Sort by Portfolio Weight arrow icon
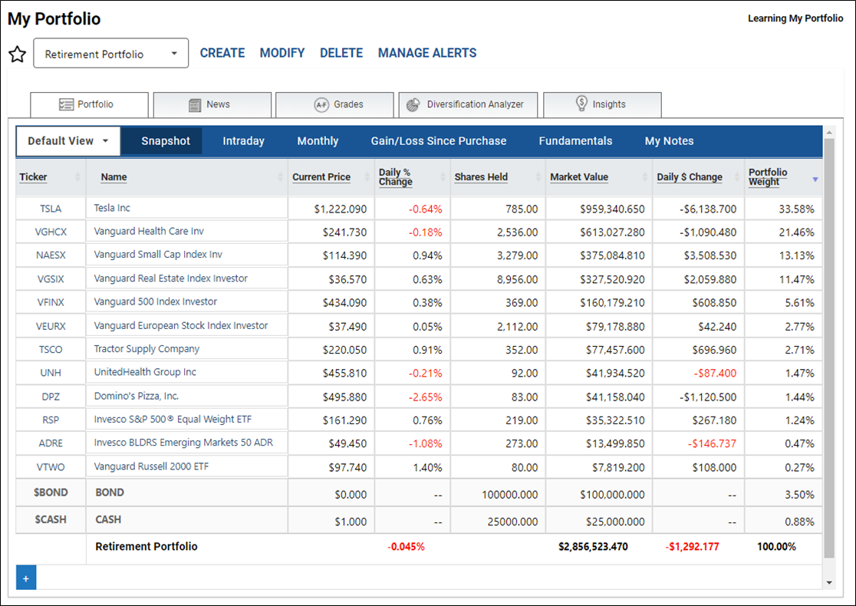This screenshot has width=856, height=606. pyautogui.click(x=815, y=179)
